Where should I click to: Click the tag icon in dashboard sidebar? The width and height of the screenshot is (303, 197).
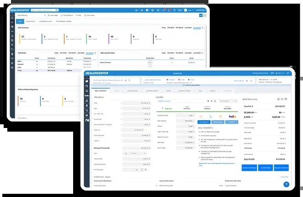pos(12,49)
